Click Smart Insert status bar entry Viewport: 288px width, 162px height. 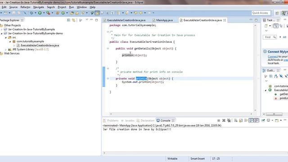[198, 159]
